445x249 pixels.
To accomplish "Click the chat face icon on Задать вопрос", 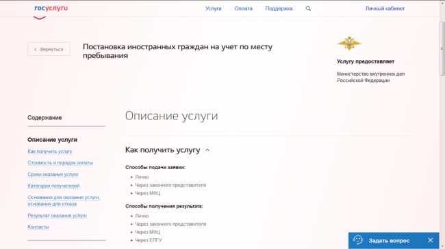I will [358, 240].
